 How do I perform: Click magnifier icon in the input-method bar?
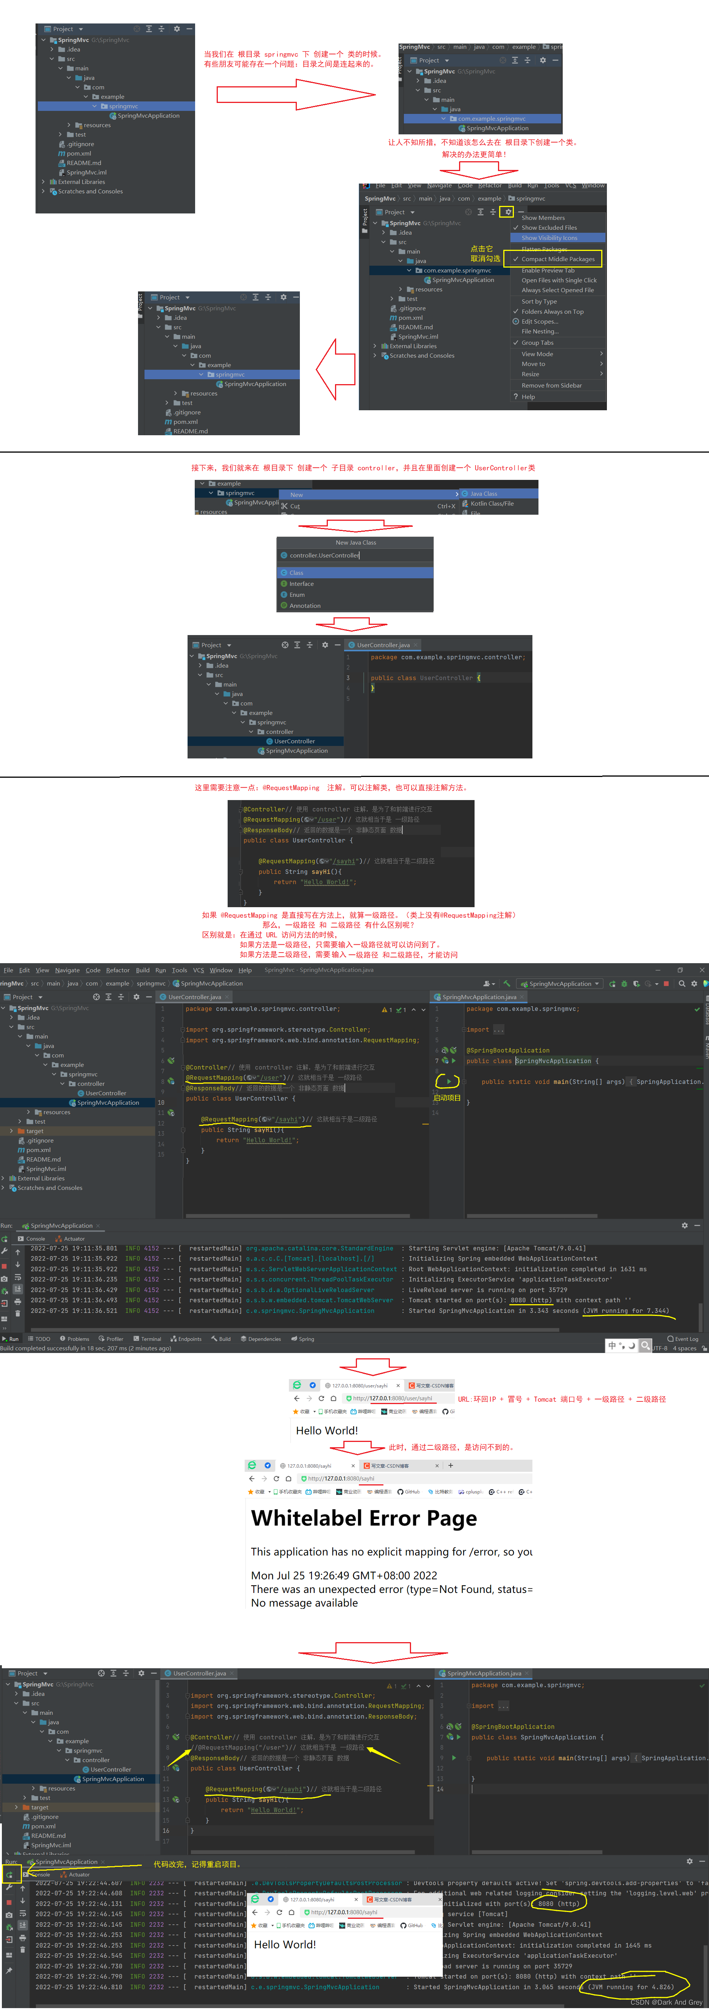click(x=645, y=1345)
